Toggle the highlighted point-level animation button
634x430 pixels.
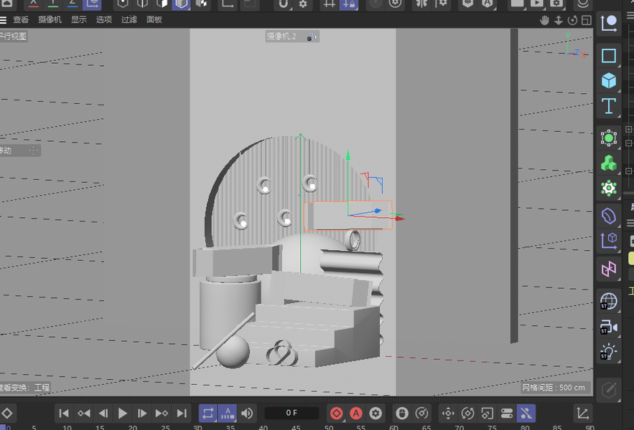526,414
